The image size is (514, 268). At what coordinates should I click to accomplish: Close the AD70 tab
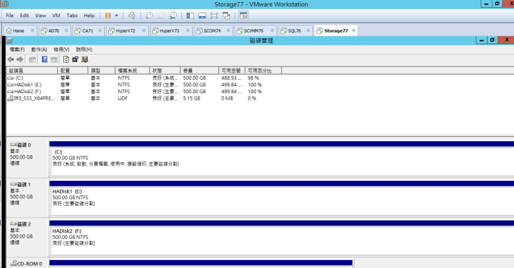coord(65,30)
